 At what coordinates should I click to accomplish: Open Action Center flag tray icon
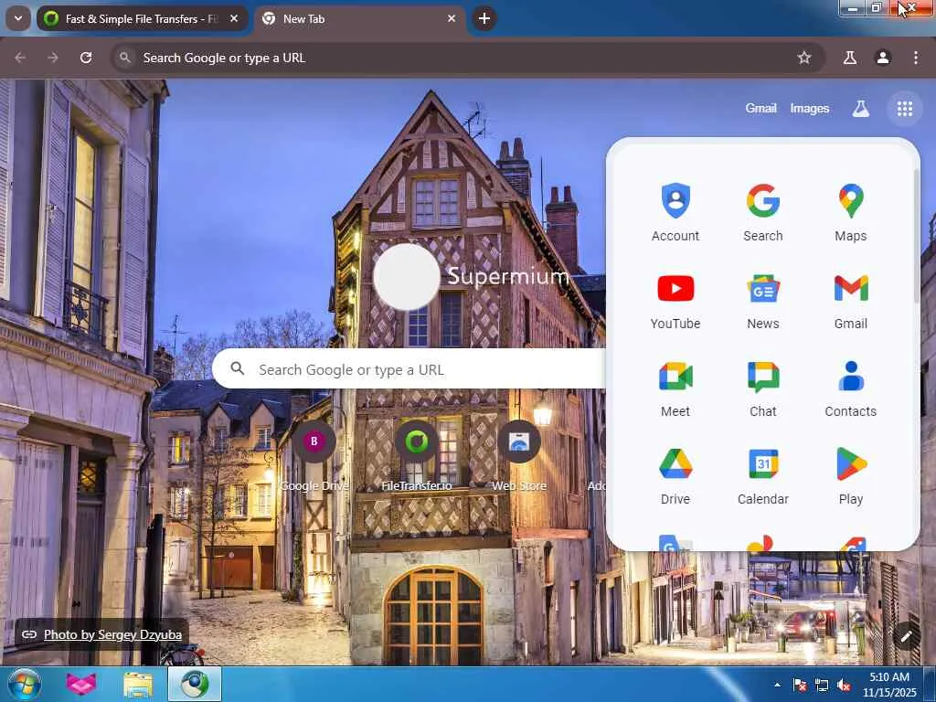(x=799, y=685)
